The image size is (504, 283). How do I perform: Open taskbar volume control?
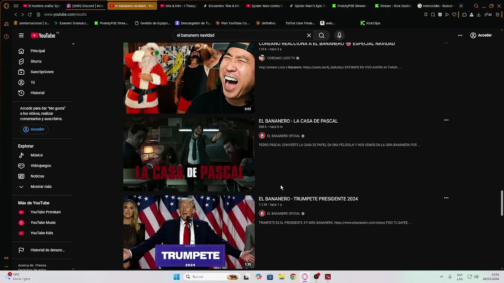(x=476, y=277)
